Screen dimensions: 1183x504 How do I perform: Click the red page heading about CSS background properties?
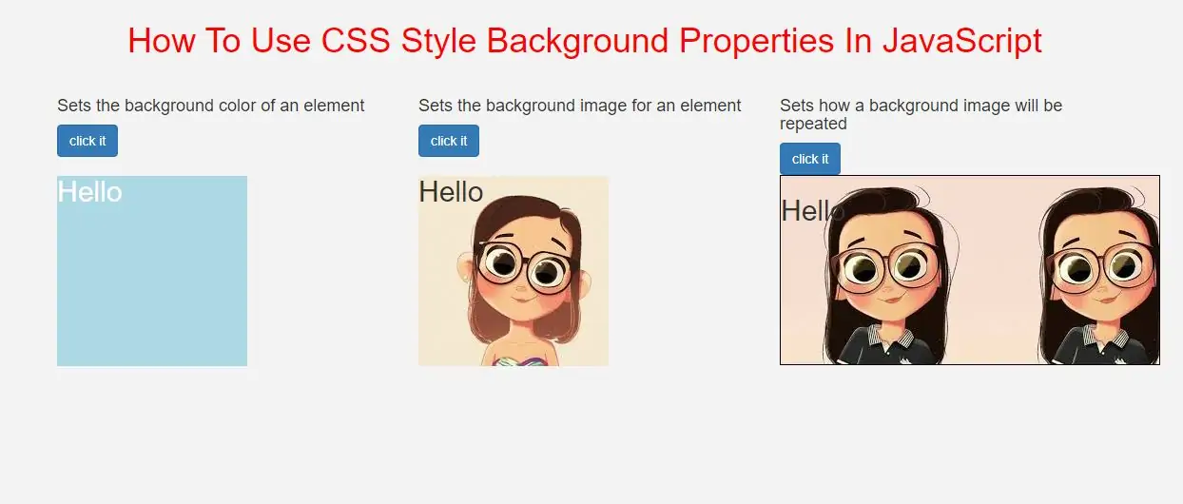tap(585, 41)
